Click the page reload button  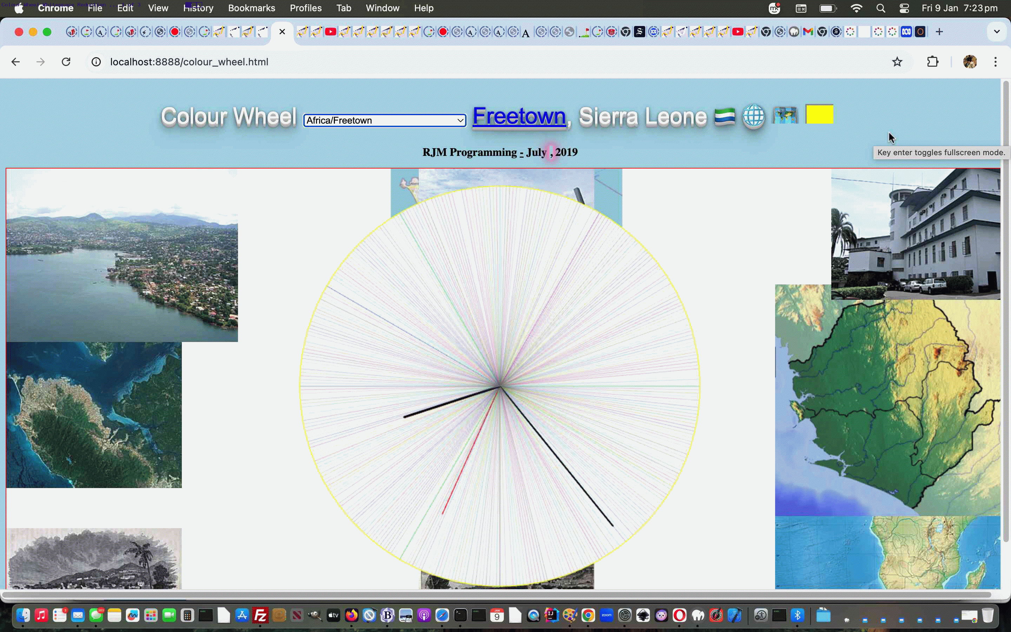(66, 61)
